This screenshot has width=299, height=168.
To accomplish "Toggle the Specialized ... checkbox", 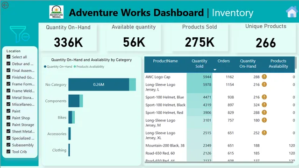I will pyautogui.click(x=8, y=138).
